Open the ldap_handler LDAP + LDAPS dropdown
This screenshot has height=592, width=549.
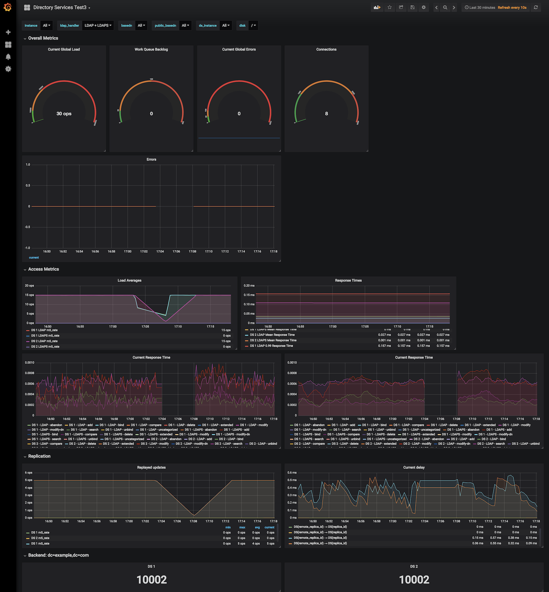[x=98, y=25]
